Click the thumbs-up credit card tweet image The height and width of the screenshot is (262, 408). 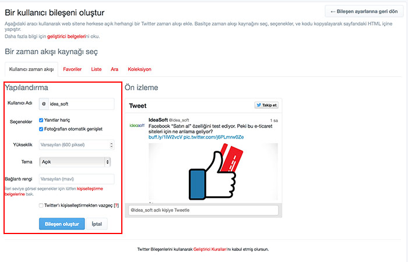tap(213, 172)
